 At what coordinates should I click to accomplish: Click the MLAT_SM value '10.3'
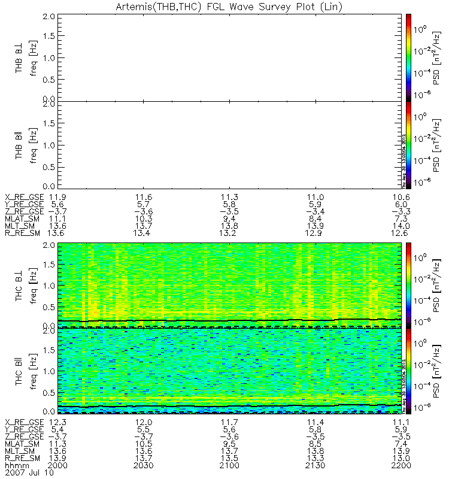tap(144, 219)
